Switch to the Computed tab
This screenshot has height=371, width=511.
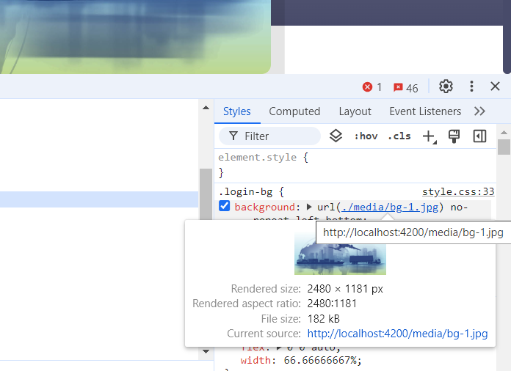coord(294,111)
